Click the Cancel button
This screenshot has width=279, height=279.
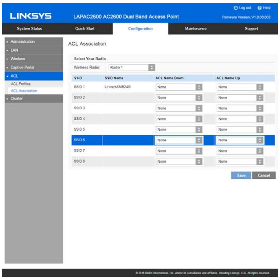(264, 175)
